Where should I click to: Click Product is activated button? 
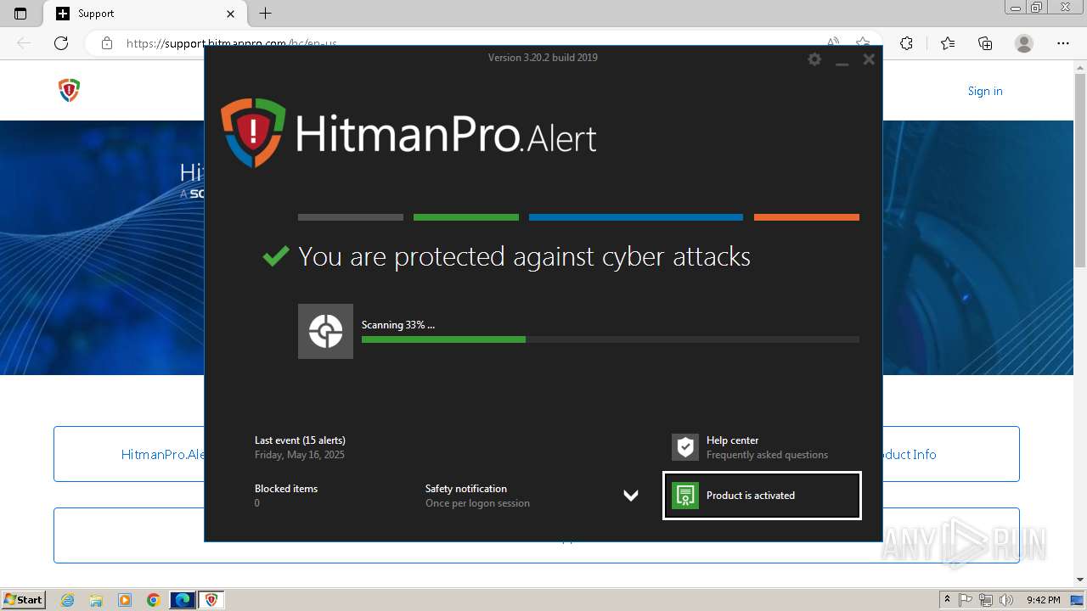pyautogui.click(x=762, y=496)
